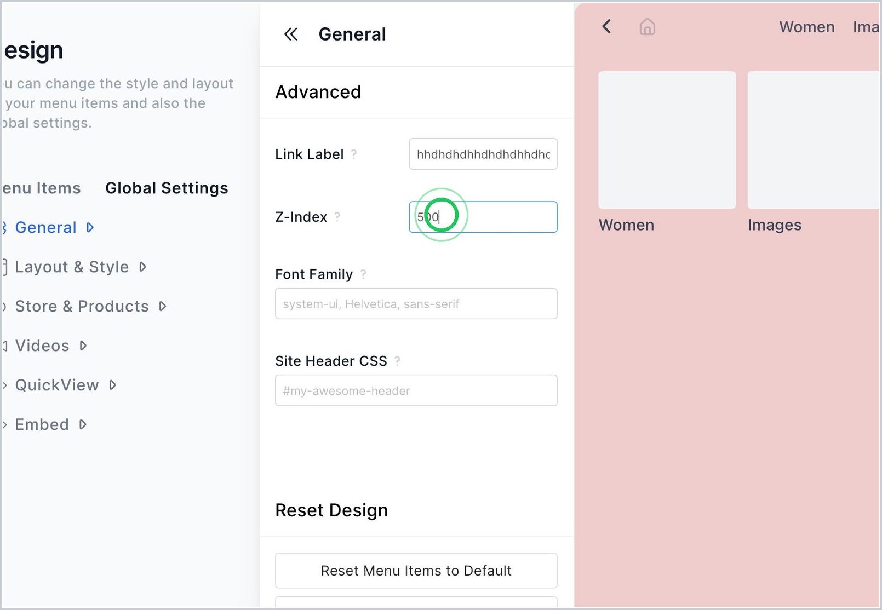This screenshot has height=610, width=882.
Task: Open the Z-Index help question mark
Action: (337, 217)
